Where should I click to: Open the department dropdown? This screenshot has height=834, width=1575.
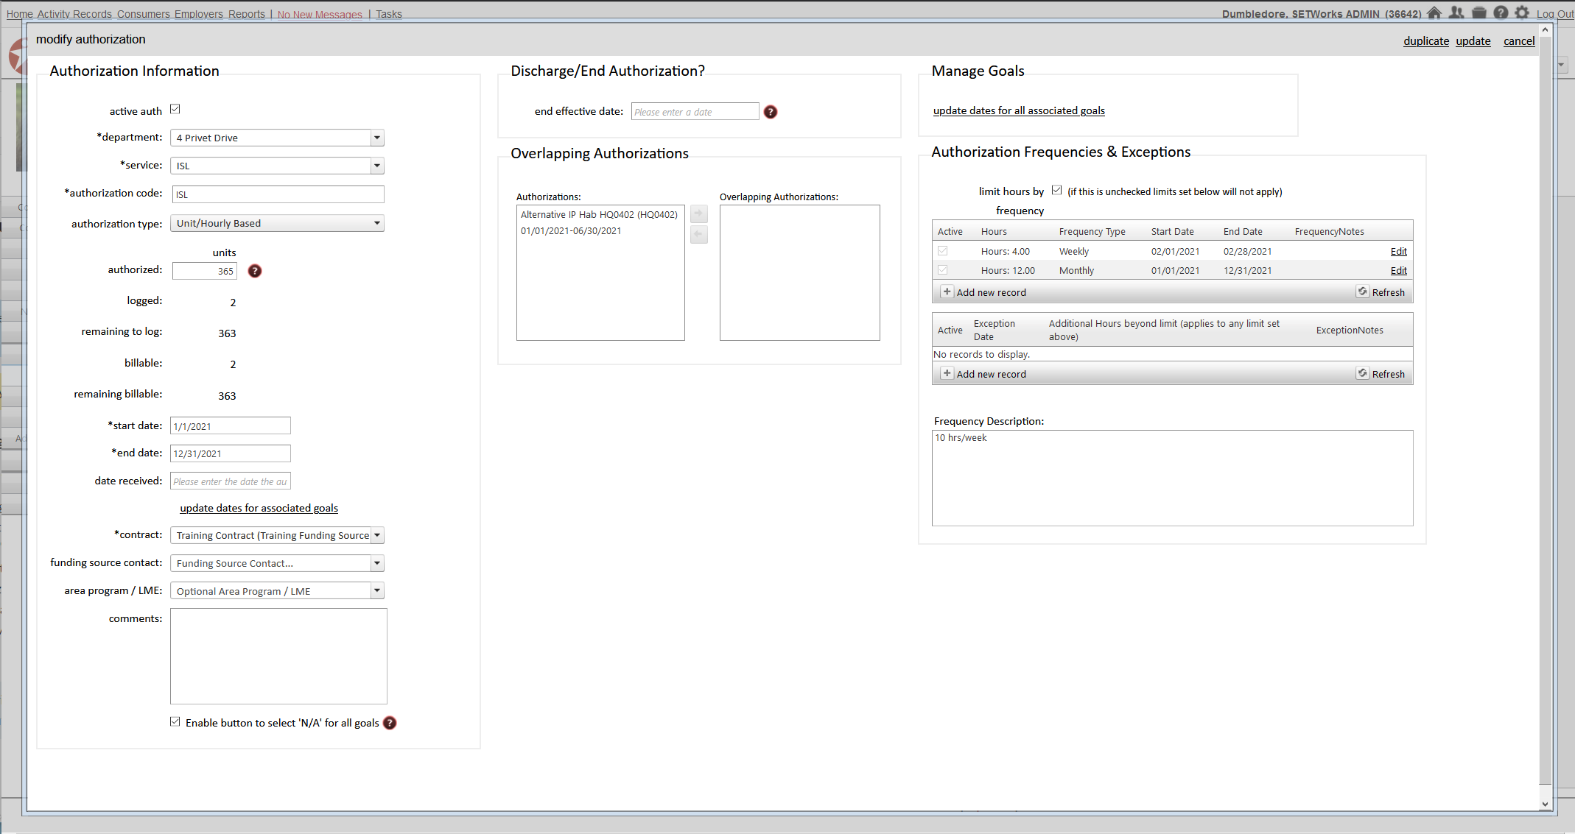point(377,138)
